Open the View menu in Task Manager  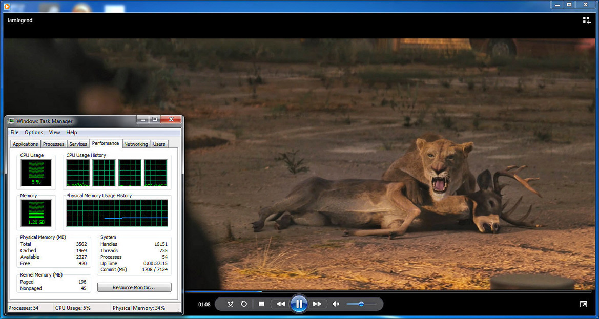(55, 133)
